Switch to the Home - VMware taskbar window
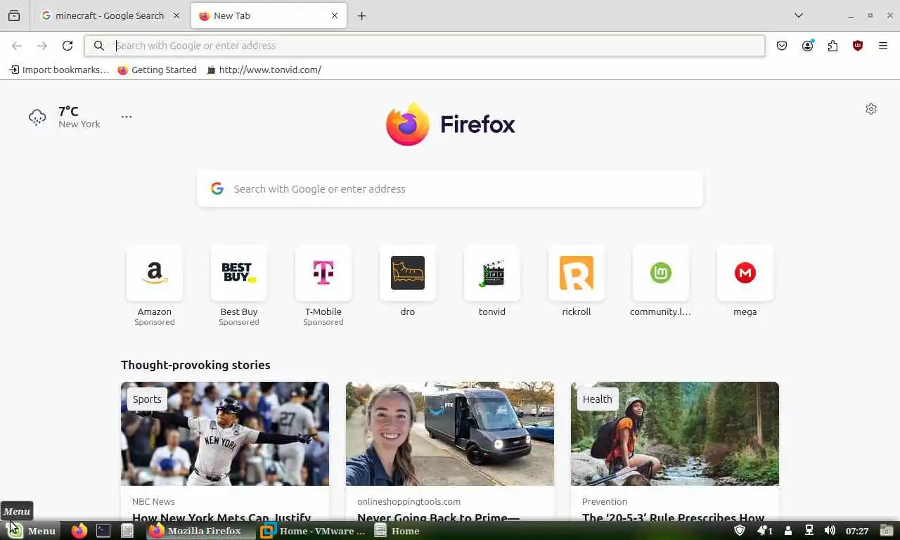The height and width of the screenshot is (540, 900). (313, 531)
